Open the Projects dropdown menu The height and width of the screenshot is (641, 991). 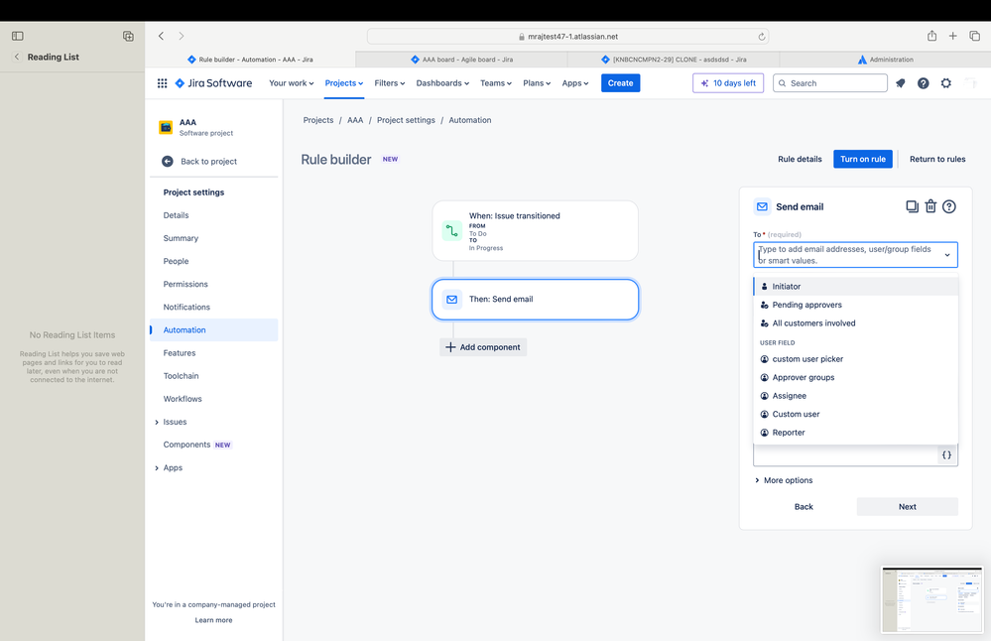pyautogui.click(x=344, y=83)
